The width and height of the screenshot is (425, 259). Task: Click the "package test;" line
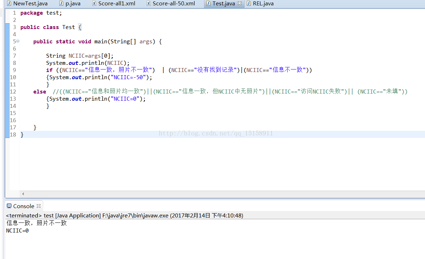click(x=41, y=13)
